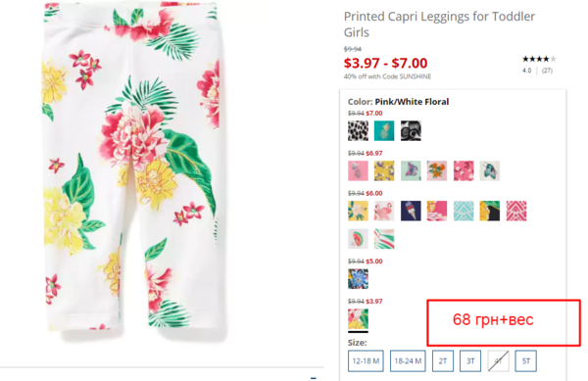Select the Pink/White Floral $3.97 swatch
This screenshot has width=588, height=381.
(x=358, y=319)
